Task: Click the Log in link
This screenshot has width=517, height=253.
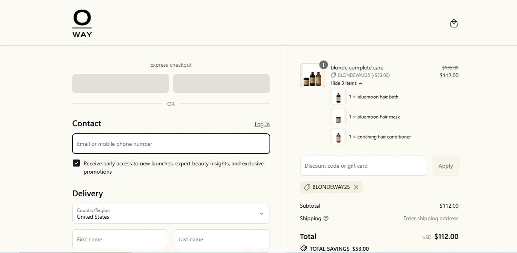Action: (262, 124)
